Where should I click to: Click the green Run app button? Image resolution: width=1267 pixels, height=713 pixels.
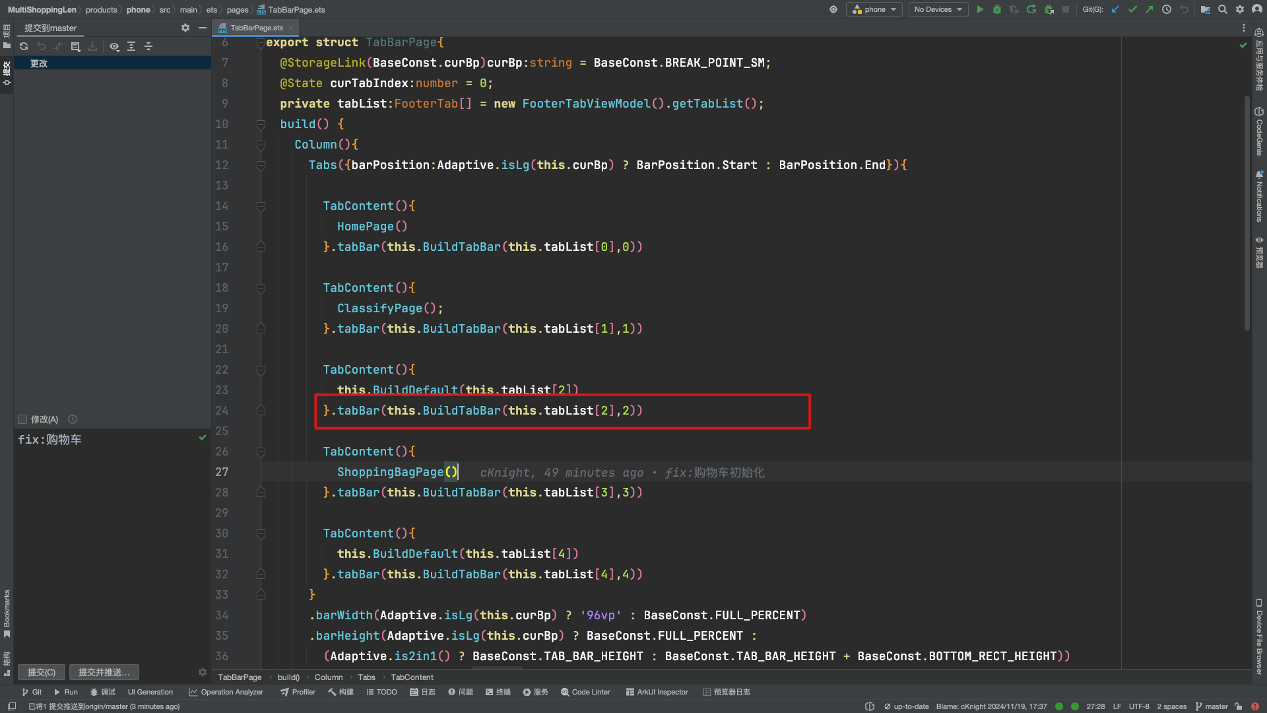pos(980,9)
